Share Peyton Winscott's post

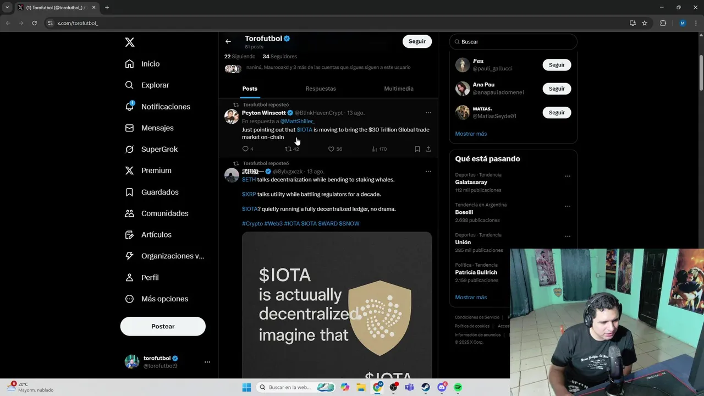pyautogui.click(x=428, y=149)
